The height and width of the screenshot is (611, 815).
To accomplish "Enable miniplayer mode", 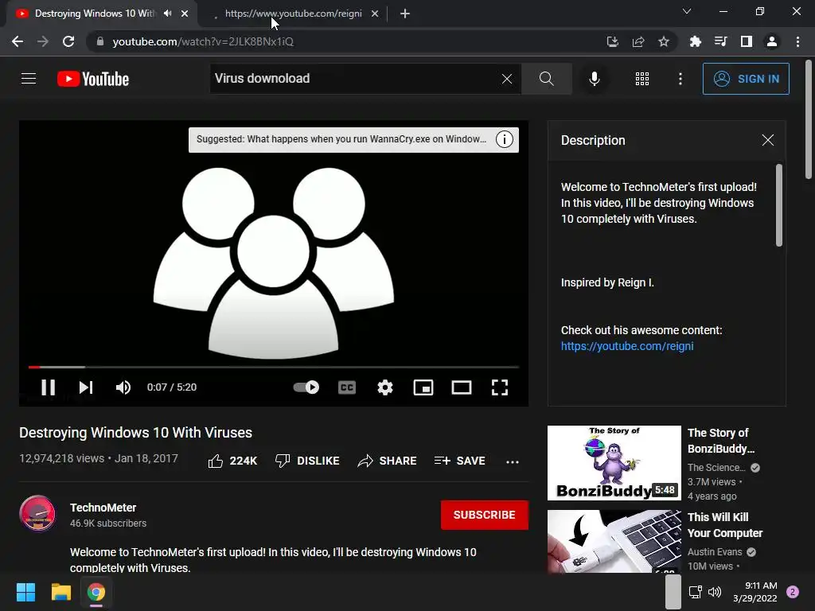I will (423, 387).
